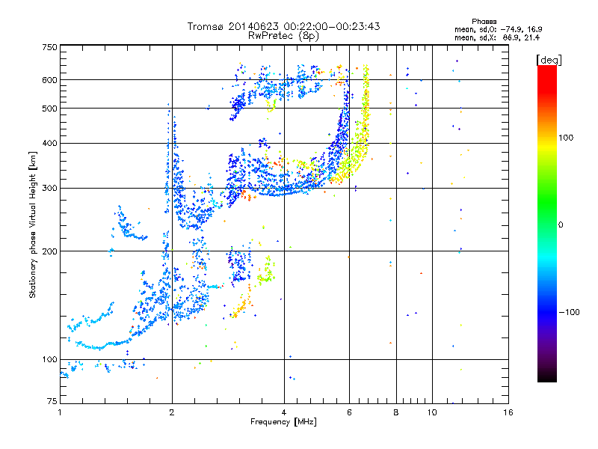598x449 pixels.
Task: Click the x-axis '8' tick label
Action: 396,412
